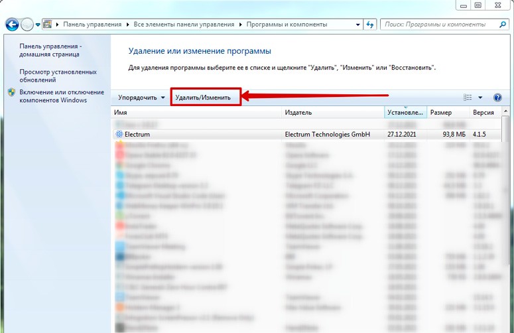Expand the breadcrumb arrow after 'Панель управления'
Image resolution: width=514 pixels, height=333 pixels.
pos(128,25)
